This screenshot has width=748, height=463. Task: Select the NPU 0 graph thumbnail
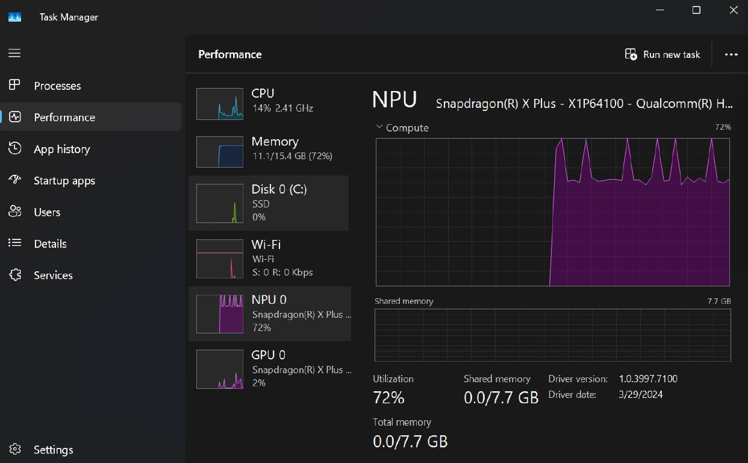(x=219, y=313)
